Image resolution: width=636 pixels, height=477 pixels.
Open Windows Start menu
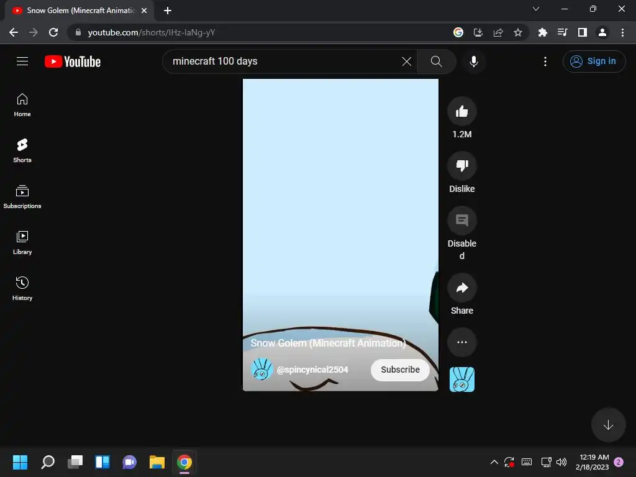20,462
